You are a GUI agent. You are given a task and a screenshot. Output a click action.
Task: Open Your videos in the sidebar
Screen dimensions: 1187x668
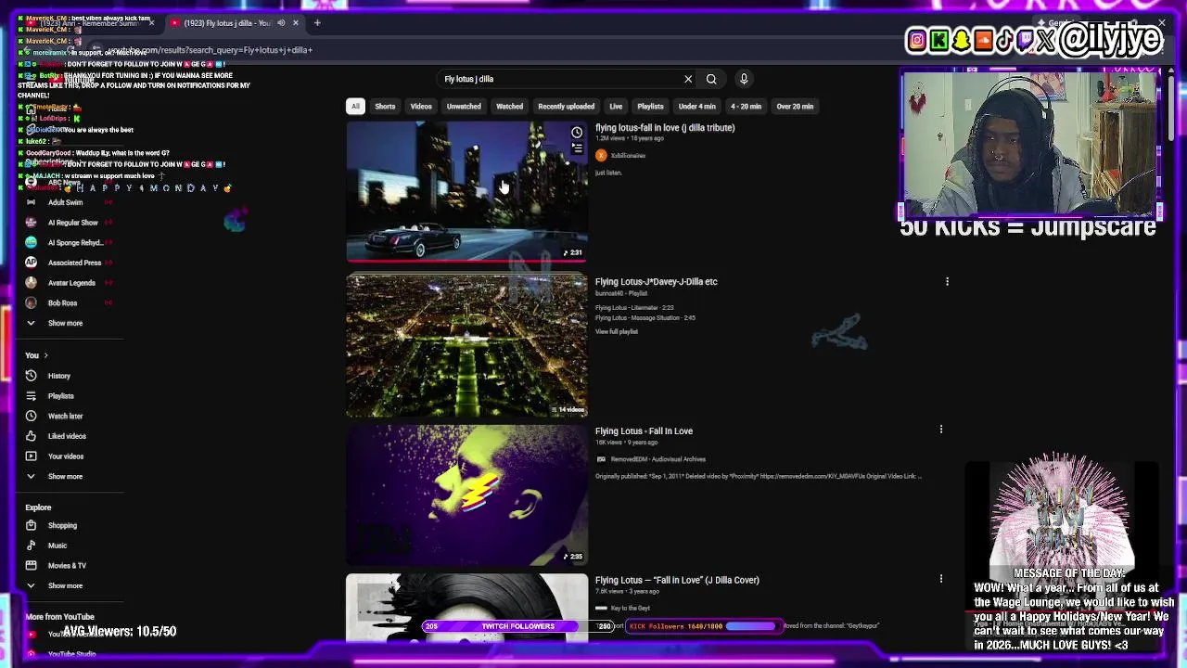pyautogui.click(x=65, y=456)
